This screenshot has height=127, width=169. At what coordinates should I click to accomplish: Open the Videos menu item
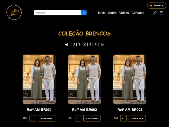pos(124,13)
